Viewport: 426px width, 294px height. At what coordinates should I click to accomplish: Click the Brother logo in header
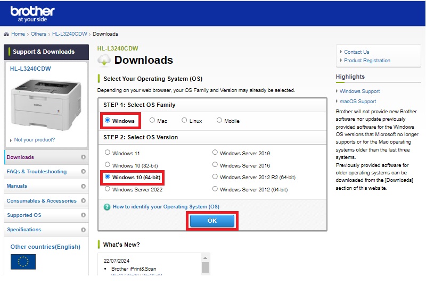click(x=32, y=13)
